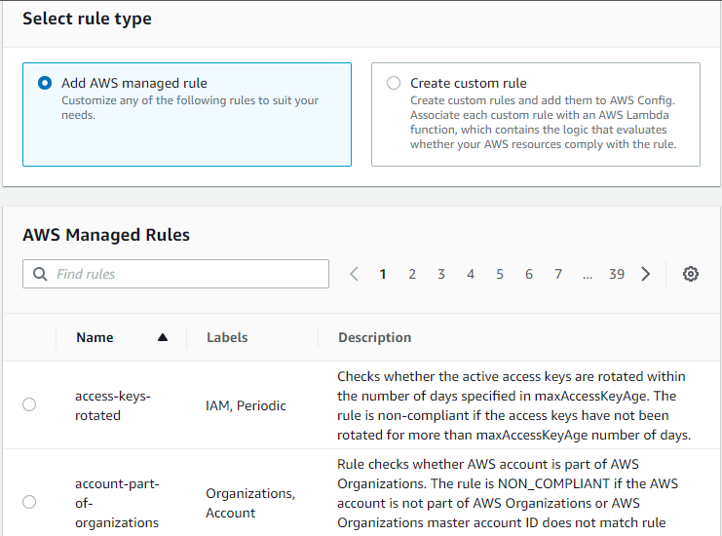Sort rules by Name column arrow

pyautogui.click(x=163, y=337)
